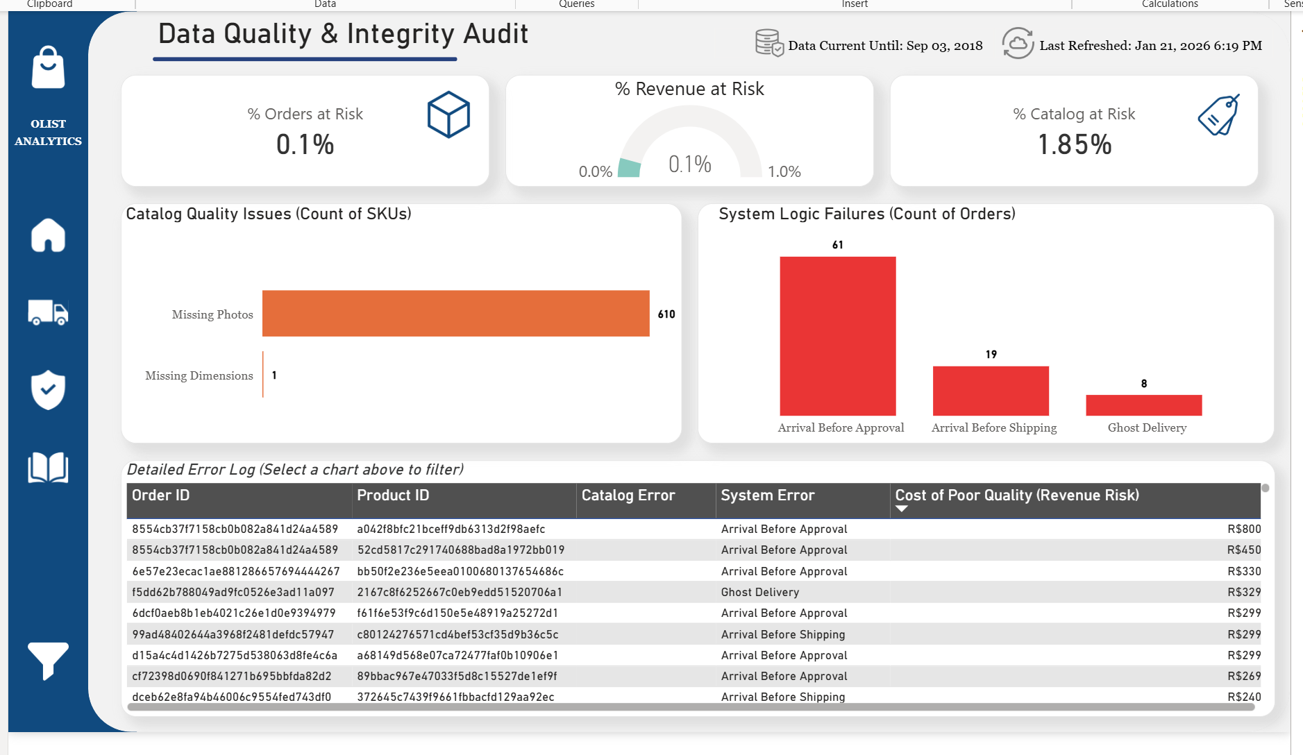Select the Arrival Before Approval red bar
The width and height of the screenshot is (1303, 755).
coord(837,336)
